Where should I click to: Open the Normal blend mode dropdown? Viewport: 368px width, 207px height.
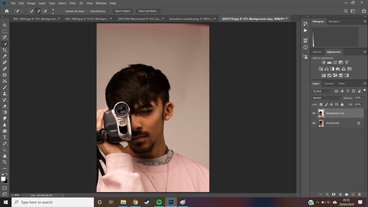coord(327,98)
